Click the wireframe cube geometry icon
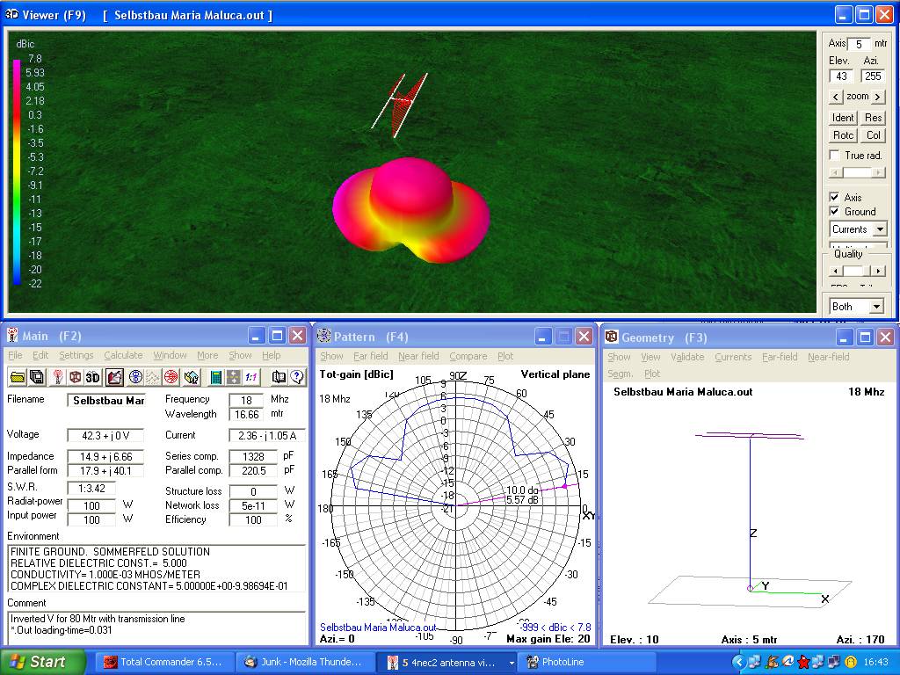The image size is (900, 675). click(76, 377)
